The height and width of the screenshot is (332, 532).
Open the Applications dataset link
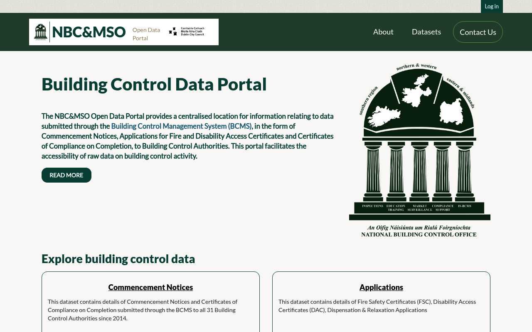click(381, 287)
